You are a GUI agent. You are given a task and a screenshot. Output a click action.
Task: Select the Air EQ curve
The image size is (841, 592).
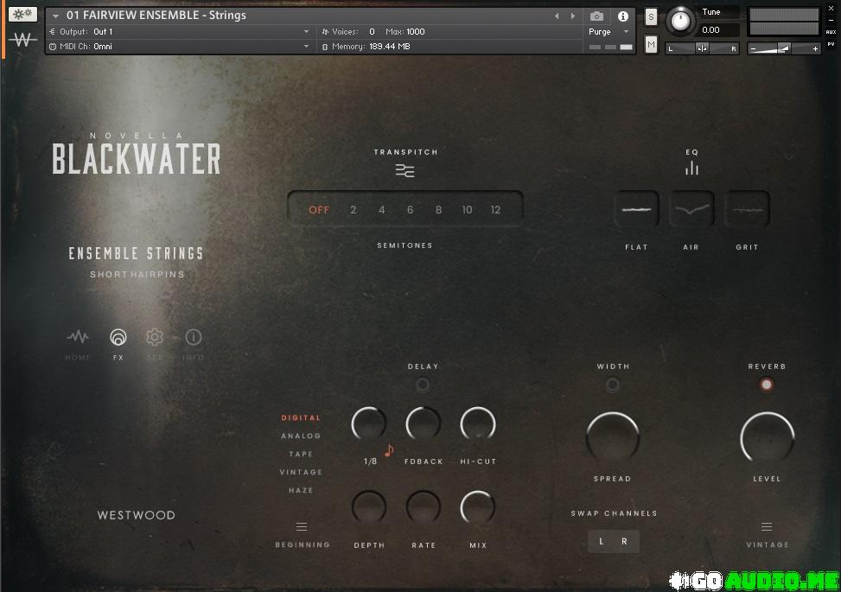(x=691, y=209)
